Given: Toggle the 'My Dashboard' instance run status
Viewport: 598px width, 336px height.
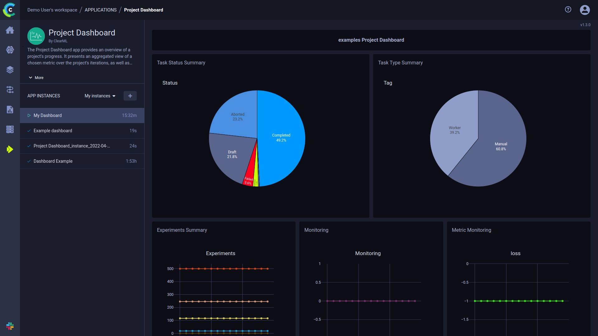Looking at the screenshot, I should pyautogui.click(x=29, y=115).
